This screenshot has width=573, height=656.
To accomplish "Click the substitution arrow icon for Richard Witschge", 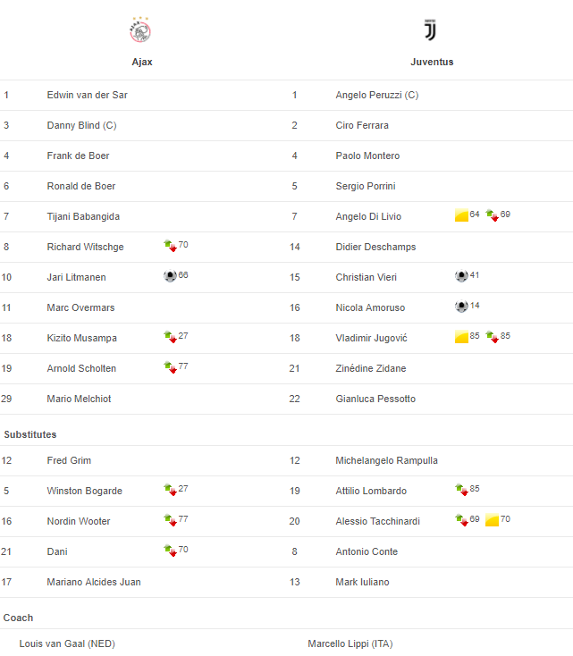I will click(170, 247).
